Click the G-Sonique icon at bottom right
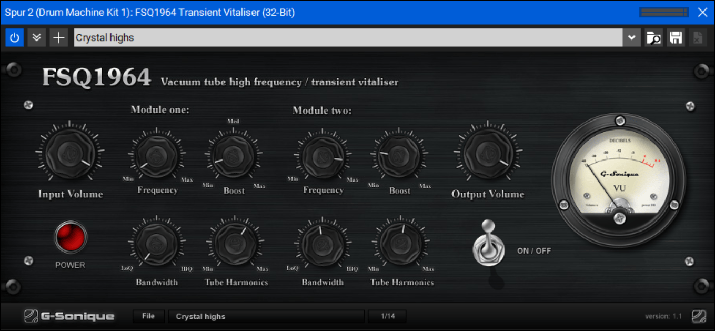715x331 pixels. point(699,316)
